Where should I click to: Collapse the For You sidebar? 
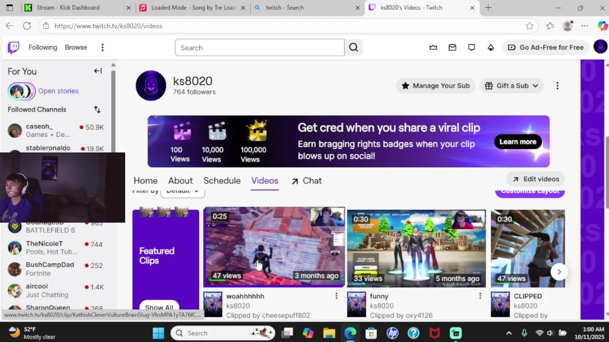point(98,71)
